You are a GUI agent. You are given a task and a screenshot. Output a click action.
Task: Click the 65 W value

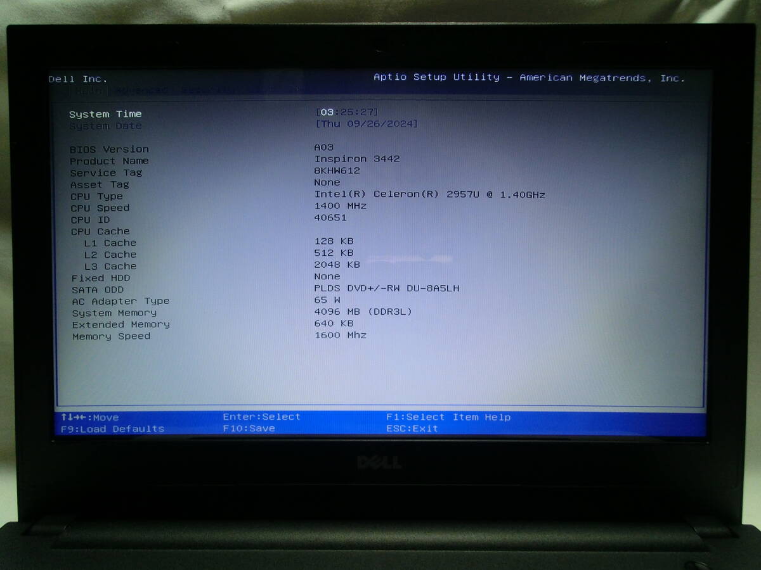pyautogui.click(x=327, y=300)
